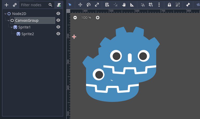The height and width of the screenshot is (119, 200).
Task: Click the Node2D circle node icon
Action: [x=9, y=14]
